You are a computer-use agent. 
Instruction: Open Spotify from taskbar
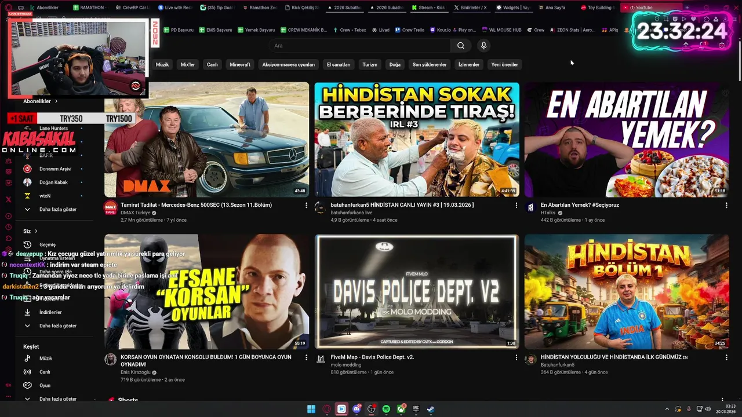point(386,409)
